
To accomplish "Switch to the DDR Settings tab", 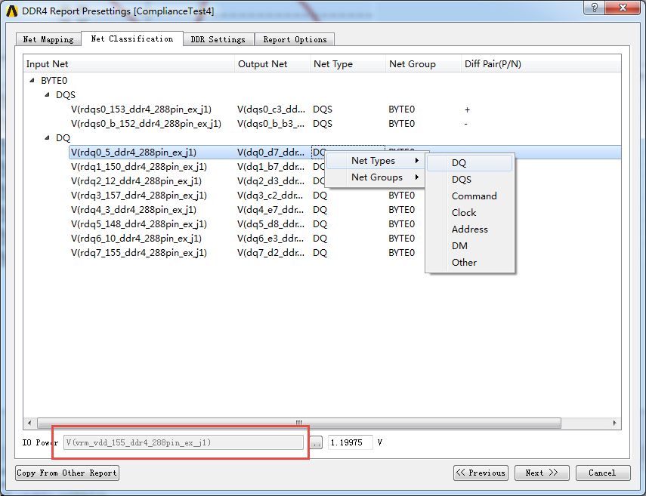I will click(x=218, y=39).
